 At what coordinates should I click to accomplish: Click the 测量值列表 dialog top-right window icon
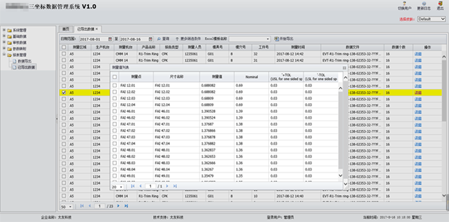[344, 68]
